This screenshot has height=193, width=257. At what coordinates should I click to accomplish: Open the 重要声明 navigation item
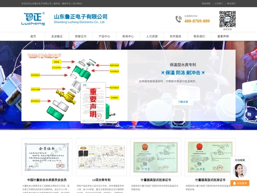coord(223,36)
